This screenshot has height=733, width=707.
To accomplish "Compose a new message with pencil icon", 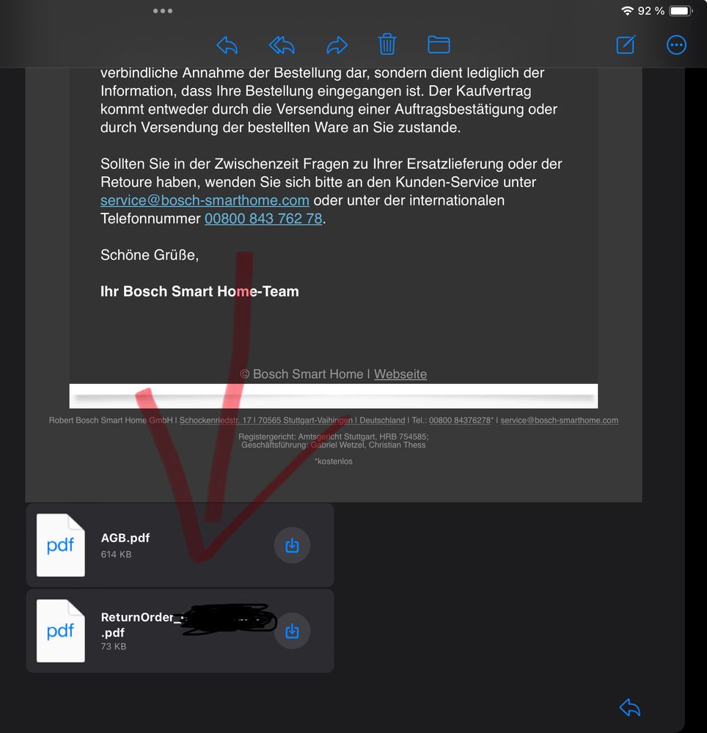I will (x=626, y=45).
